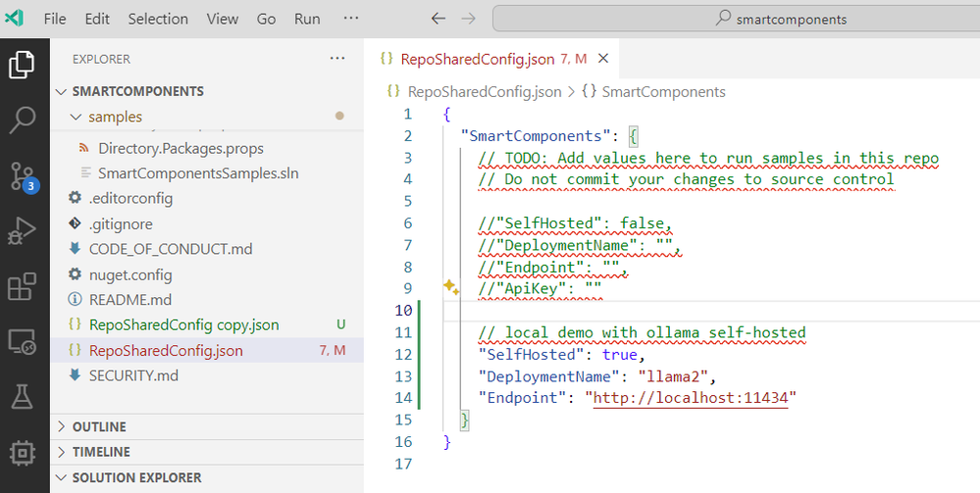The height and width of the screenshot is (493, 980).
Task: Open Source Control view with badge
Action: [x=23, y=176]
